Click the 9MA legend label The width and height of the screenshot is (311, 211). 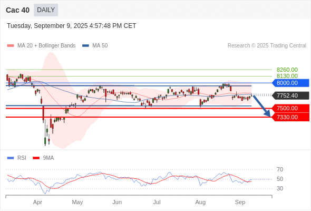coord(48,158)
